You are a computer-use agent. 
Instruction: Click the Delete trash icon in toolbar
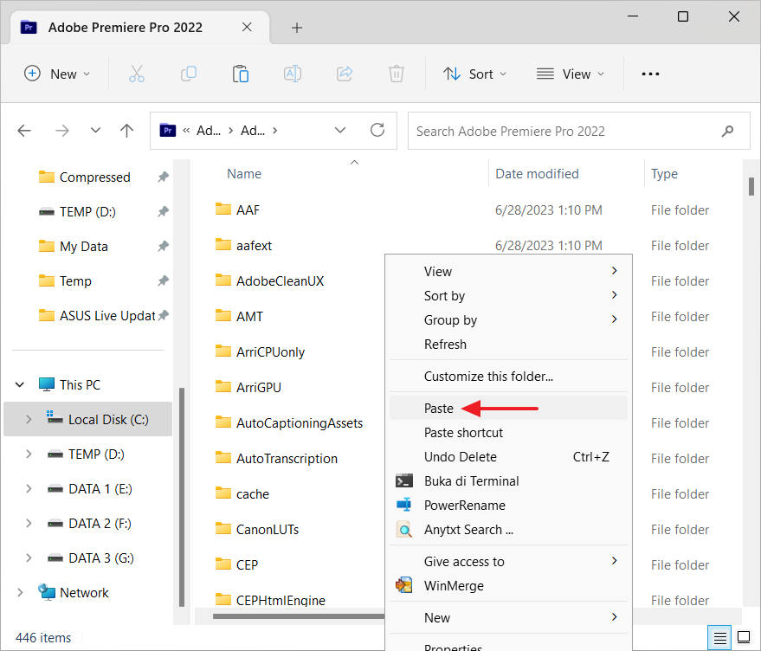pyautogui.click(x=397, y=74)
